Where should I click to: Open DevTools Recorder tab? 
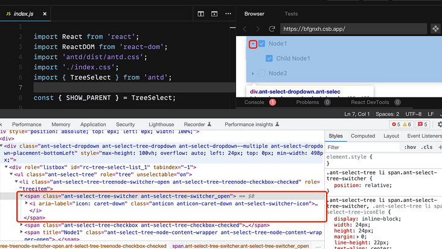coord(197,124)
